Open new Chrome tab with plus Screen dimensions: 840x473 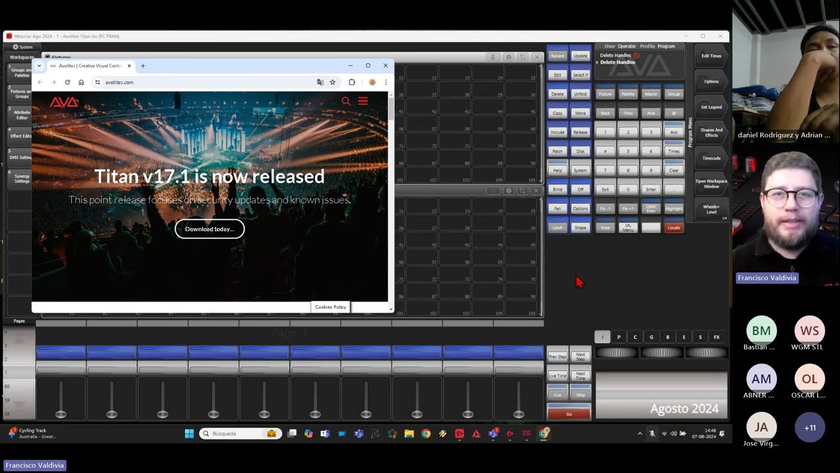[142, 66]
